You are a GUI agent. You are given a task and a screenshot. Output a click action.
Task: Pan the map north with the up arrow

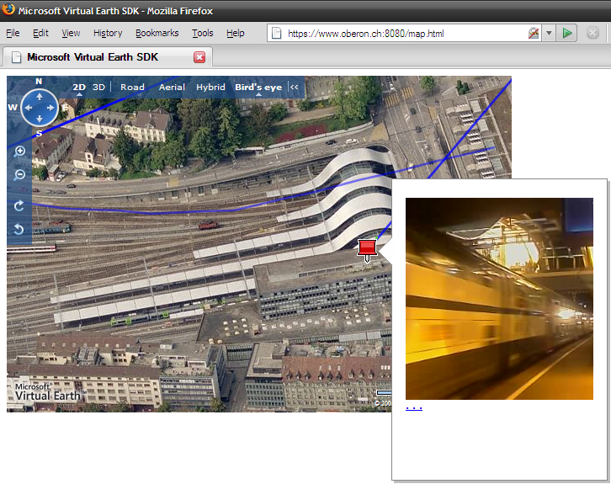coord(40,97)
